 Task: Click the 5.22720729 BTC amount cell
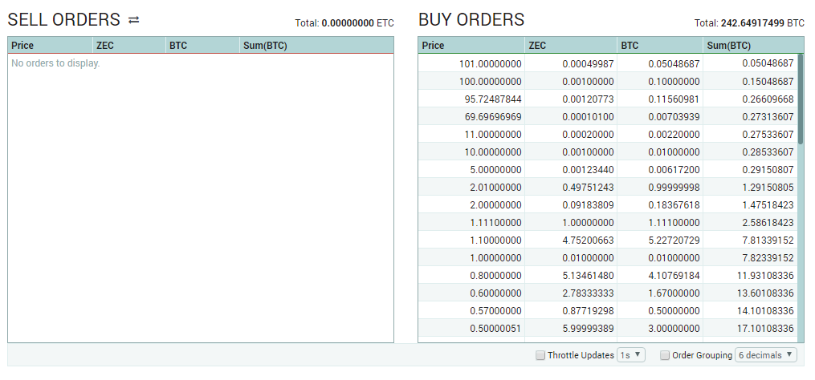pos(660,240)
